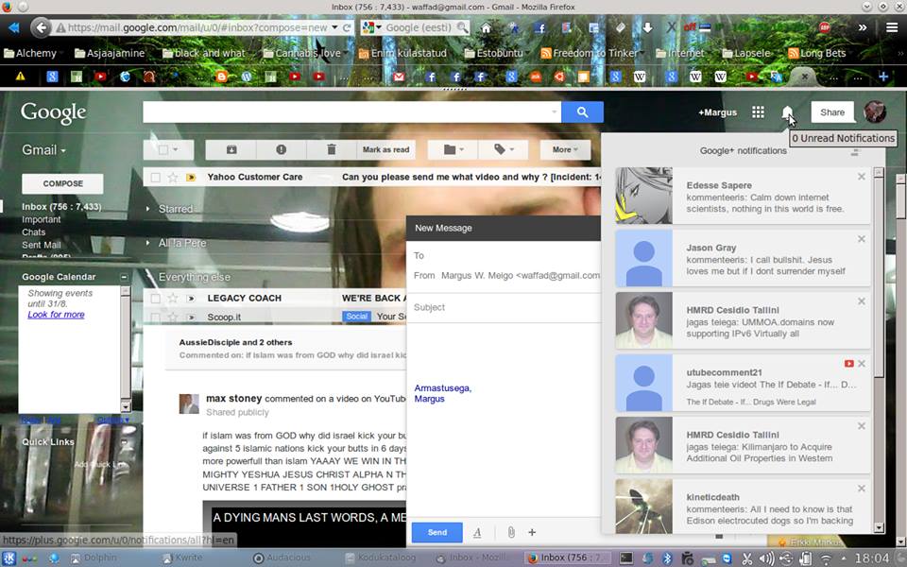This screenshot has height=567, width=907.
Task: Tick the Scoop.it email checkbox
Action: [156, 318]
